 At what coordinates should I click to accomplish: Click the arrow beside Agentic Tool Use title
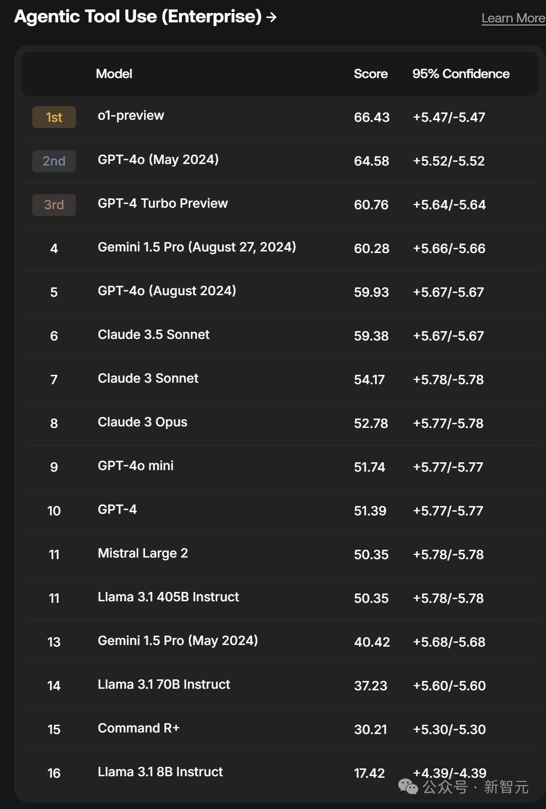(271, 18)
